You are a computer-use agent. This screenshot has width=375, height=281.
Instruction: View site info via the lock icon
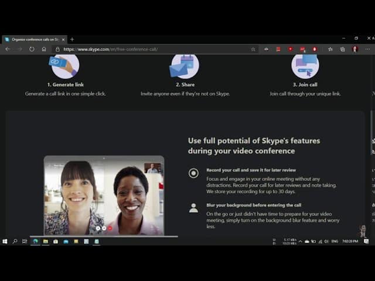coord(57,49)
